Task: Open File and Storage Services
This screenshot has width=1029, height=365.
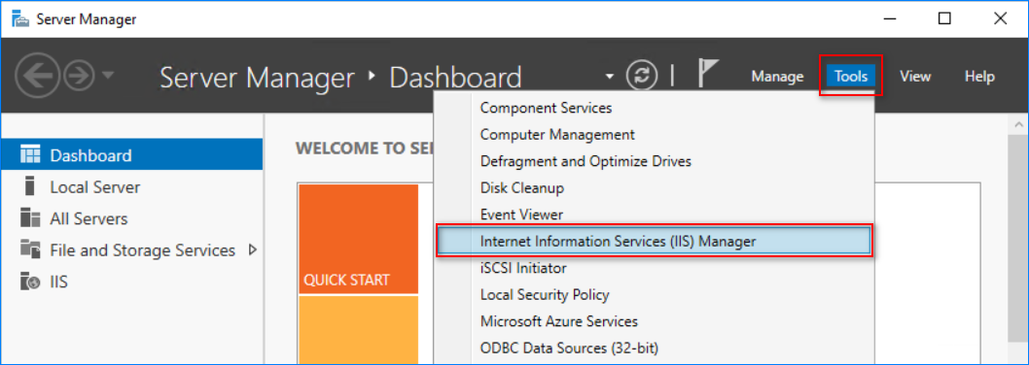Action: pos(132,249)
